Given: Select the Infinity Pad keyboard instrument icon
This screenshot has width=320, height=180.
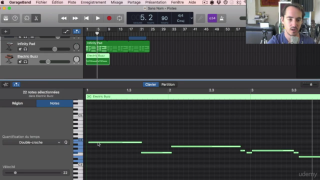Looking at the screenshot, I should (9, 46).
